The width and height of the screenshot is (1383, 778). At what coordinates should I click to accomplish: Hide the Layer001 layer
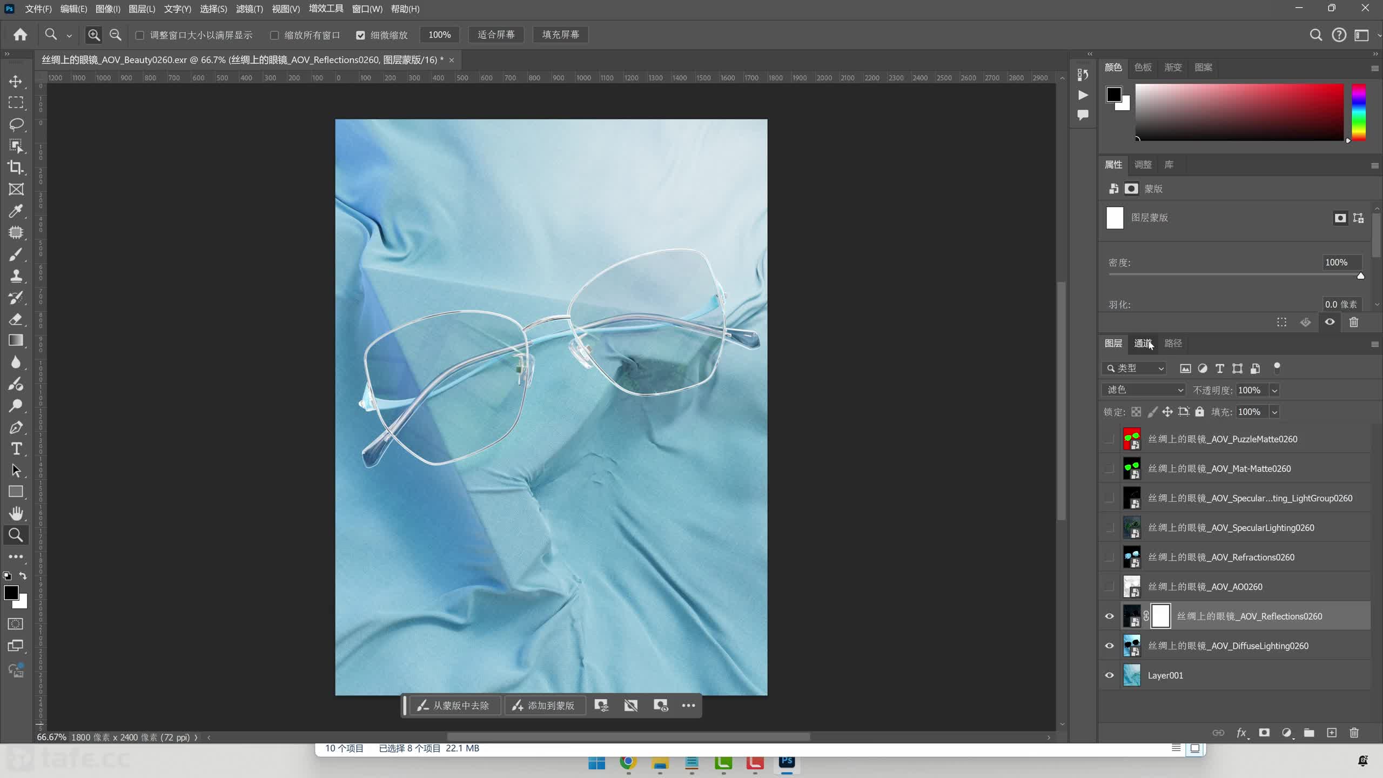pyautogui.click(x=1110, y=675)
